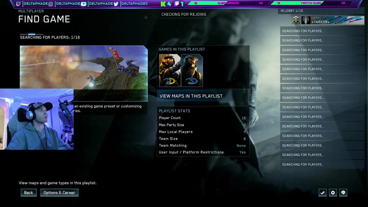
Task: Select the Halo 2 game cover
Action: (x=170, y=70)
